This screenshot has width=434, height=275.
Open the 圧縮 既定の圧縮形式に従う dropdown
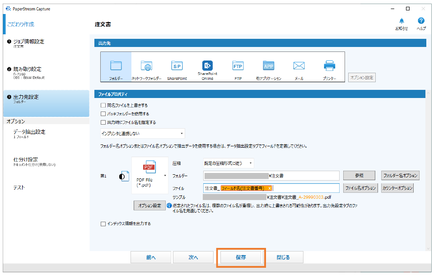[229, 163]
